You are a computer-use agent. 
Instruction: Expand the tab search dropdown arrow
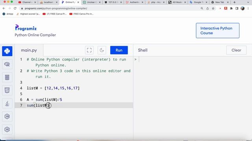[x=248, y=2]
